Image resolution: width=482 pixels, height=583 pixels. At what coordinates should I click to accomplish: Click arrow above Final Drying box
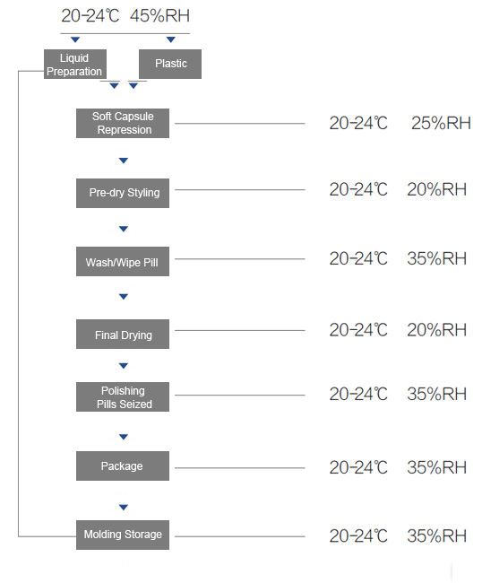(124, 296)
